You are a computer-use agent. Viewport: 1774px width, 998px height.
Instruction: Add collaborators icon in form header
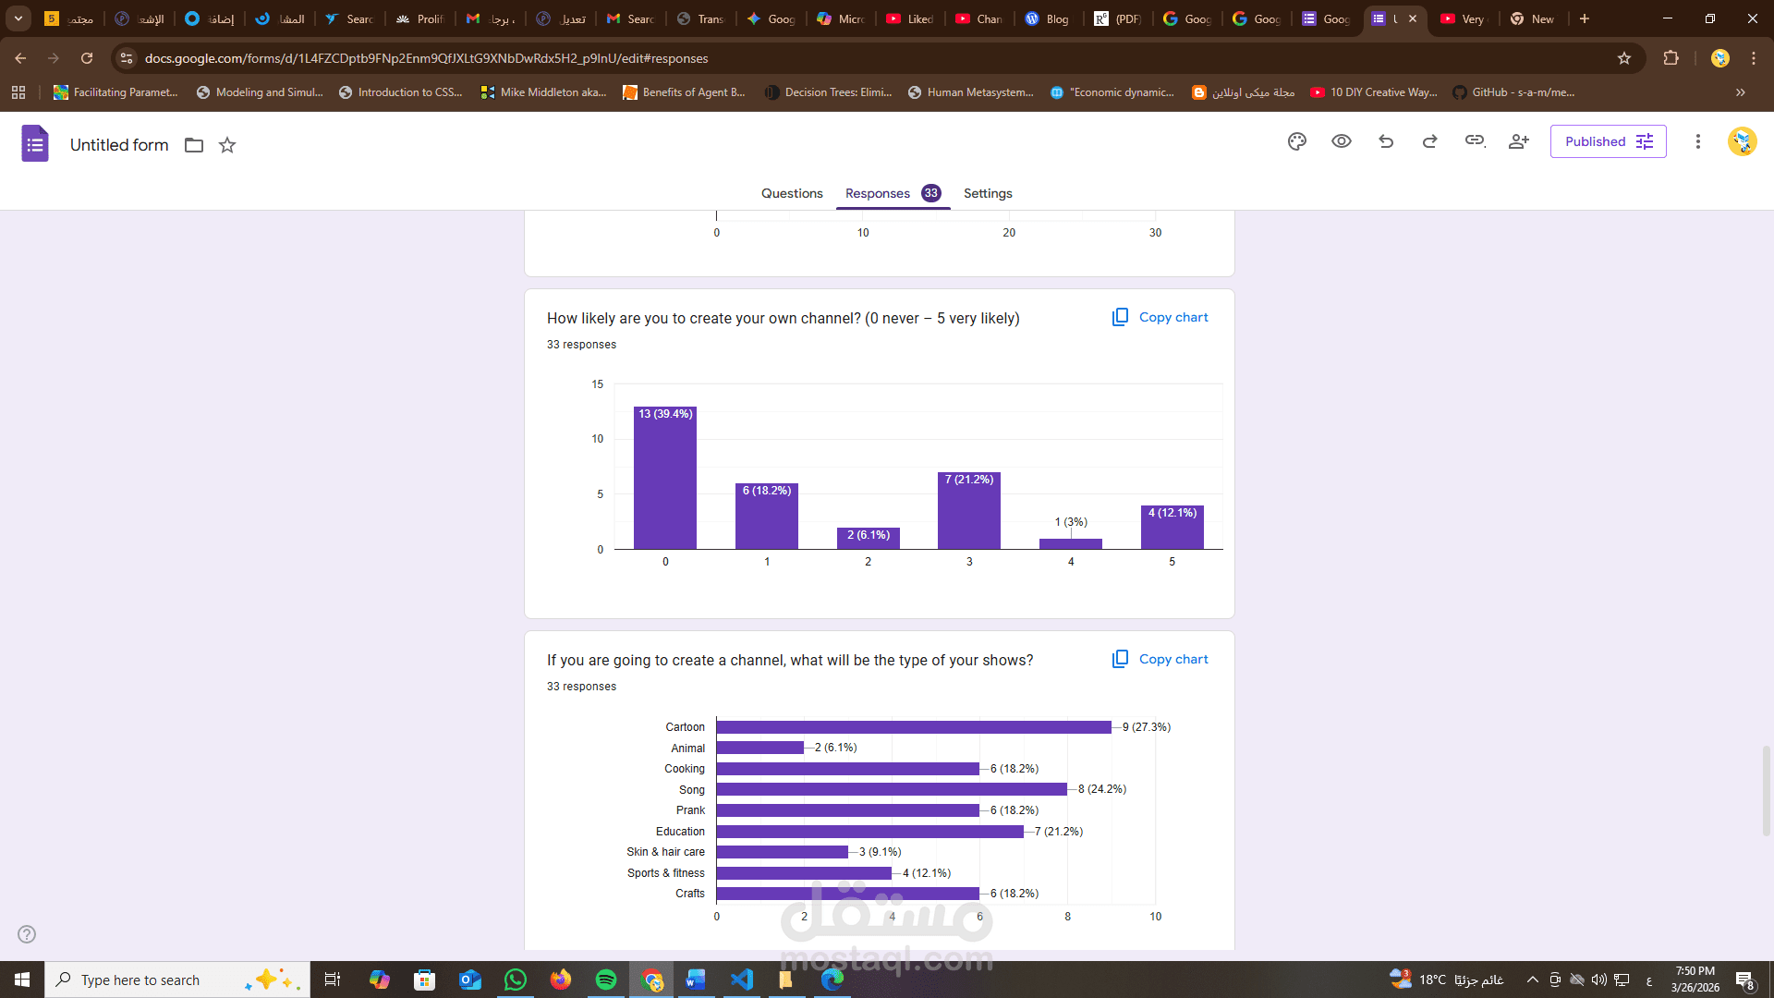coord(1519,141)
